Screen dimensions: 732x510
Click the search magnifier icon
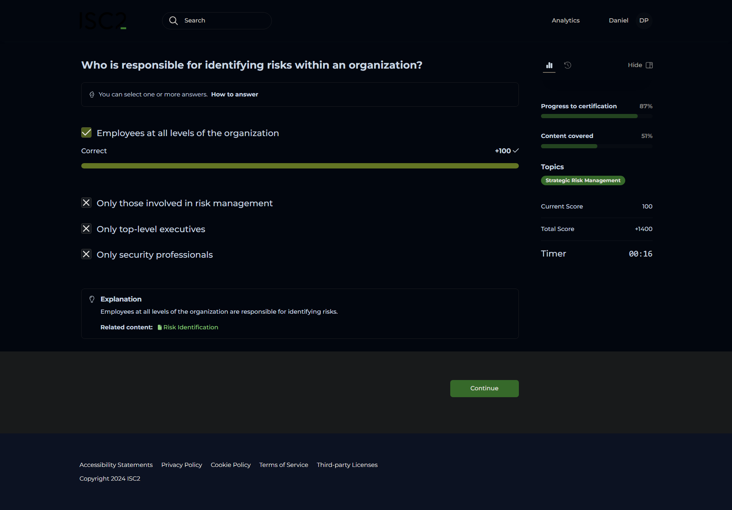173,21
